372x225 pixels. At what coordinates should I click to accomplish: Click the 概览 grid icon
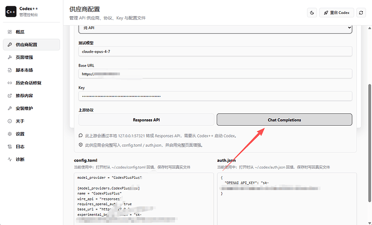pyautogui.click(x=10, y=32)
